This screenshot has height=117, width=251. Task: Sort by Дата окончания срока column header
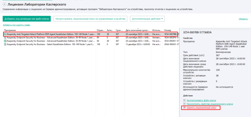click(138, 30)
